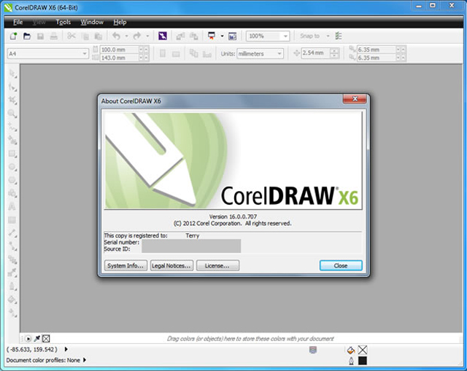Open the document palette flyout arrow
Image resolution: width=467 pixels, height=371 pixels.
(28, 339)
